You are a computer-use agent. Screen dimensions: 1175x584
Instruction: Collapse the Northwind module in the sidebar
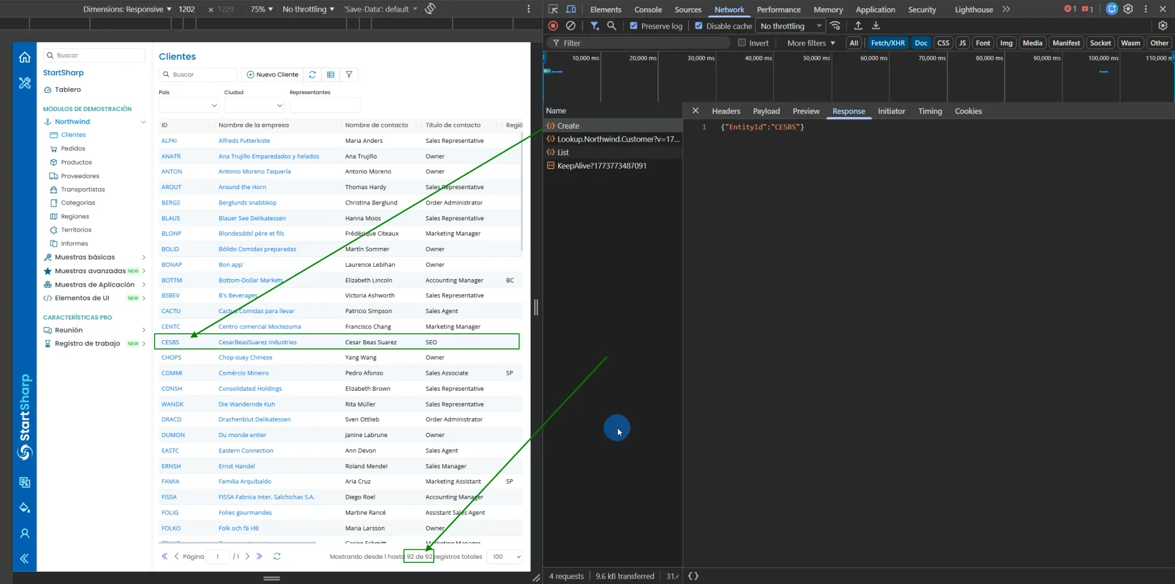(x=143, y=122)
